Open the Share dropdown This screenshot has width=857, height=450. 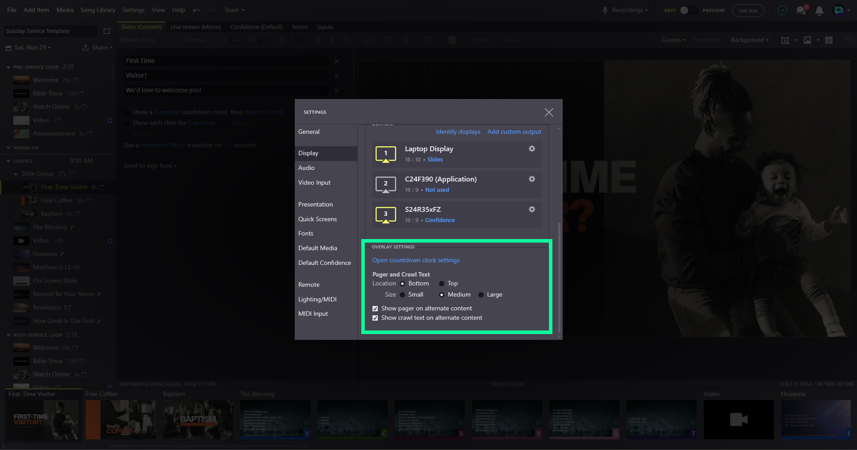coord(97,48)
